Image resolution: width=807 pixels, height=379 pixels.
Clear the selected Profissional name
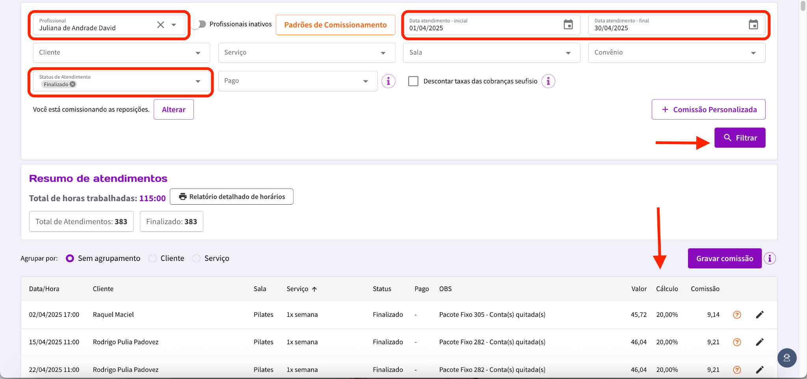tap(160, 25)
